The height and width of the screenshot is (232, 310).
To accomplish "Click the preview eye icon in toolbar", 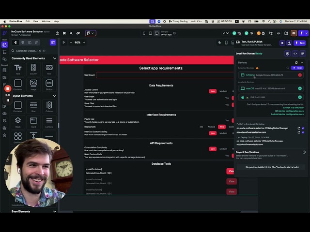I will pos(294,33).
